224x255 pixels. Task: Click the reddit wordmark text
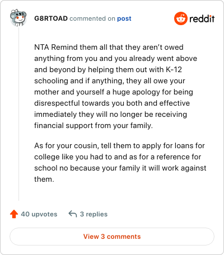(202, 18)
